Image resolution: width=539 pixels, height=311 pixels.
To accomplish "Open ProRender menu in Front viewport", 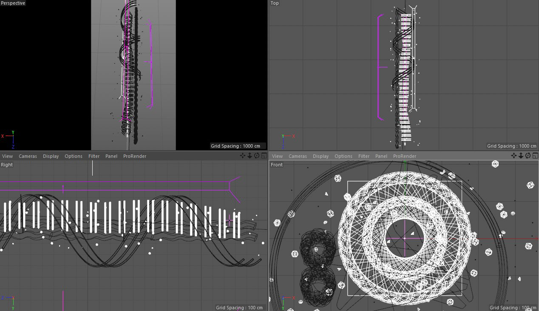I will (405, 156).
